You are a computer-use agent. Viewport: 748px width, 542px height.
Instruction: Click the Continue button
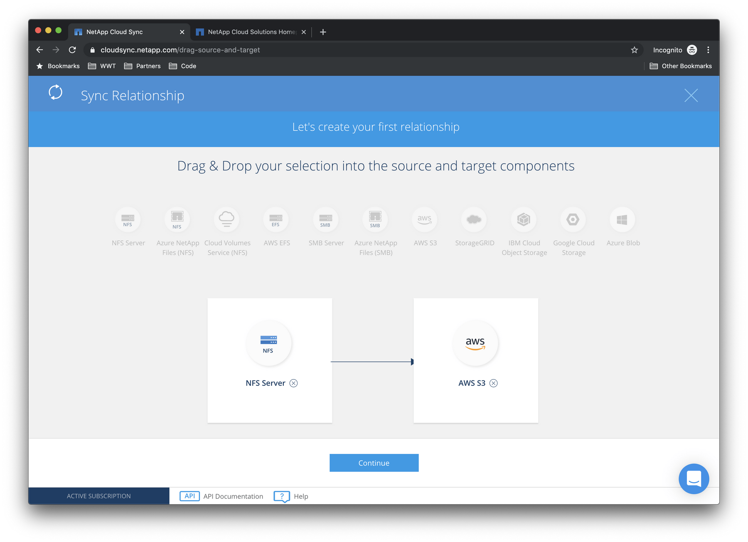click(374, 463)
